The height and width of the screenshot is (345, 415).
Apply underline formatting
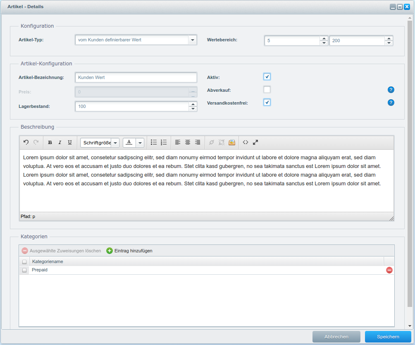tap(70, 142)
